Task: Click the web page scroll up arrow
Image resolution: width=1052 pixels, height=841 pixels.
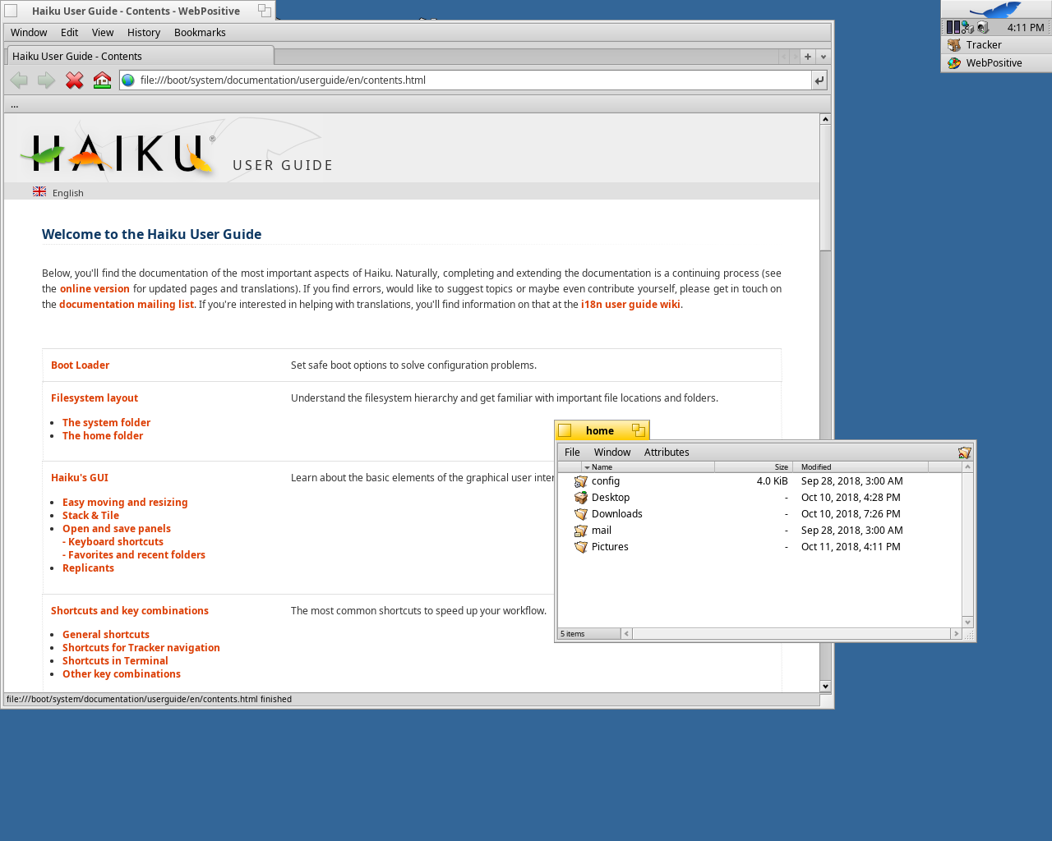Action: click(825, 120)
